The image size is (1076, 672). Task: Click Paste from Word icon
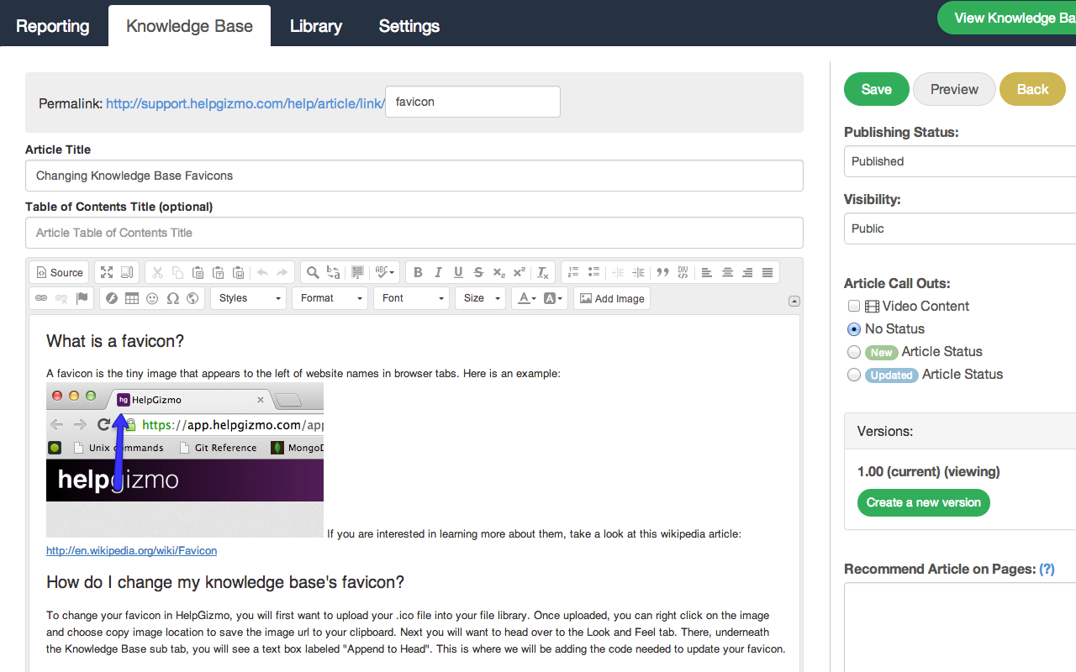(238, 272)
